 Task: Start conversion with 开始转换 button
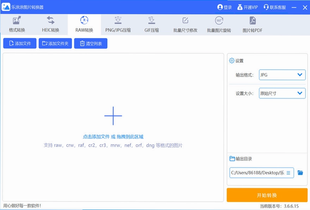pyautogui.click(x=267, y=195)
